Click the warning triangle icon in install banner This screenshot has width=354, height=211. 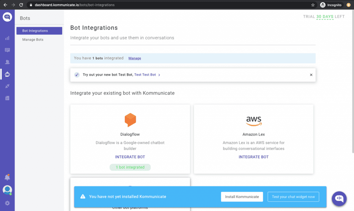point(83,197)
